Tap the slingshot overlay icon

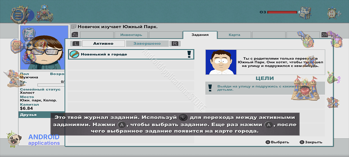334,78
